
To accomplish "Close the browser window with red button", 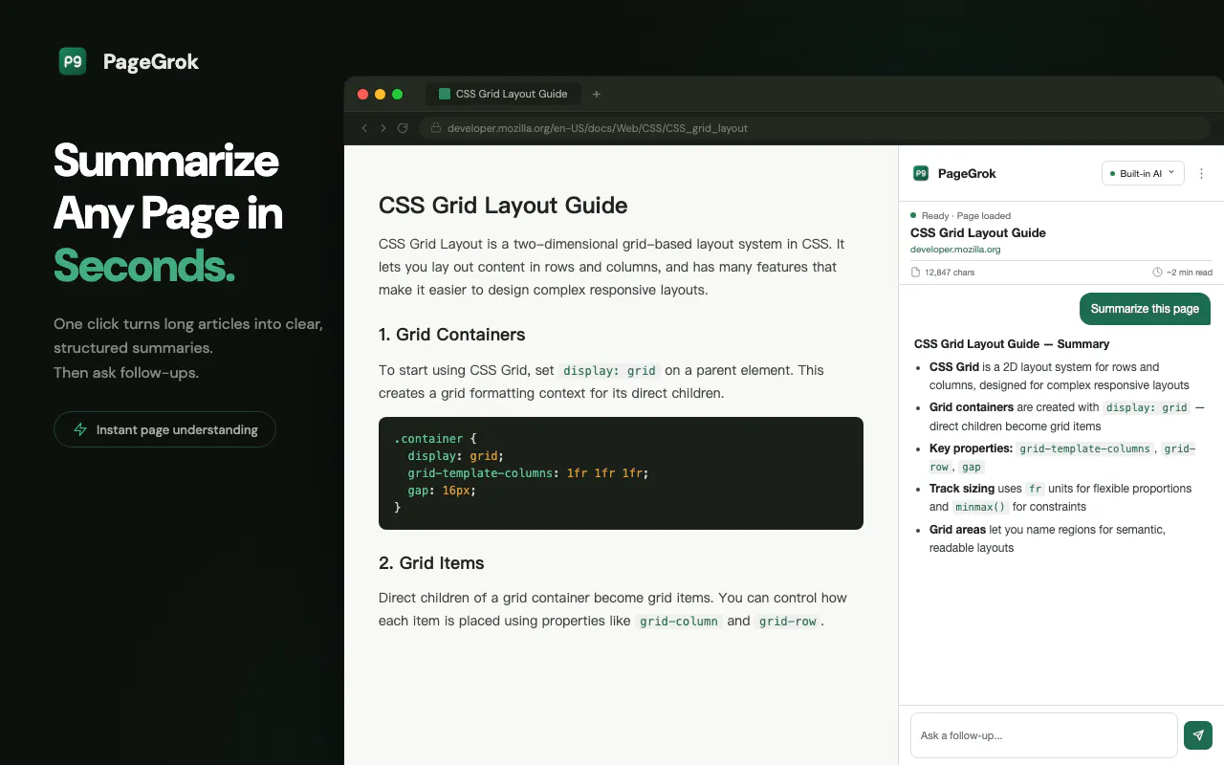I will pos(362,94).
